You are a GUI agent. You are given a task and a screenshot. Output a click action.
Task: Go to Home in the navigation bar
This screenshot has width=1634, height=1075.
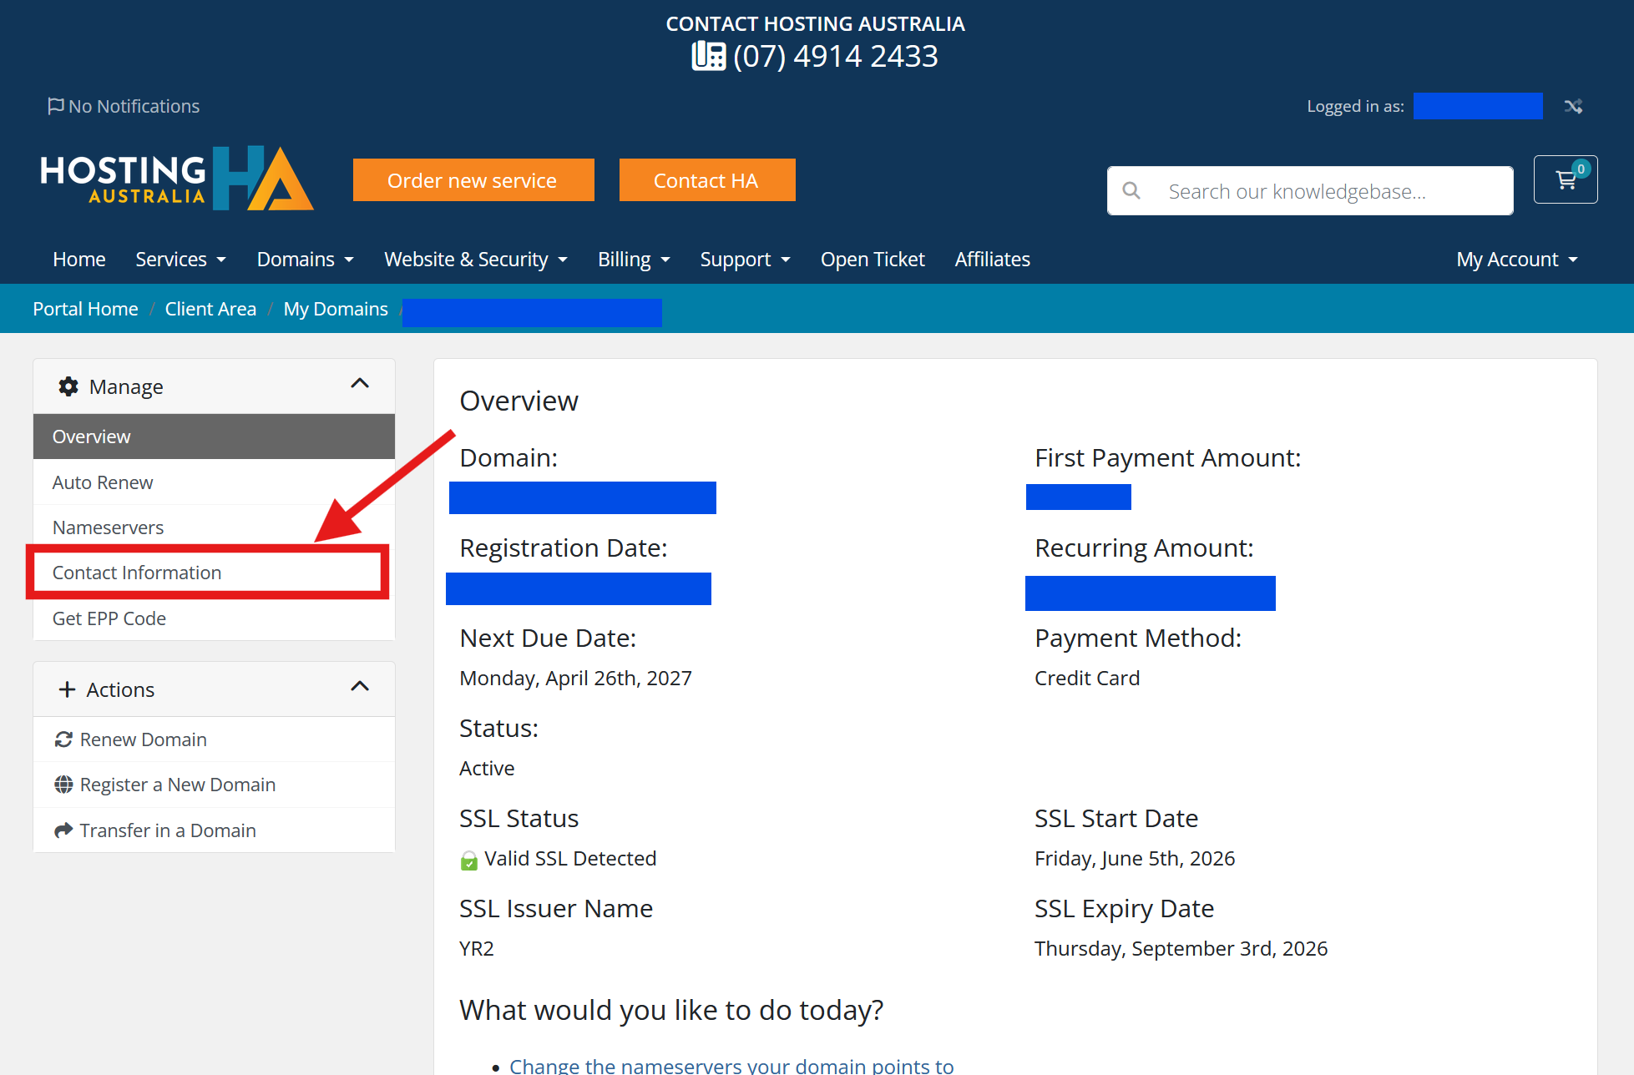pos(79,260)
